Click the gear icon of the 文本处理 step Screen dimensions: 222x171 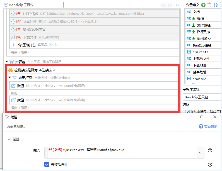pyautogui.click(x=13, y=21)
